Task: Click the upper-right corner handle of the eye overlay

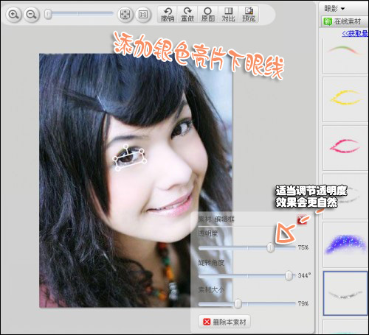Action: click(142, 150)
